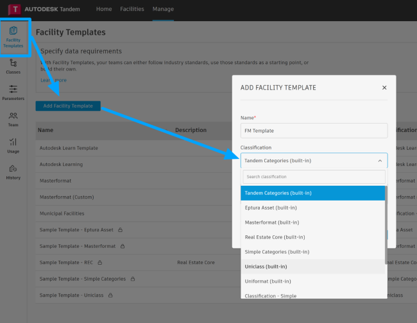Open the Municipal Facilities row

click(x=134, y=213)
